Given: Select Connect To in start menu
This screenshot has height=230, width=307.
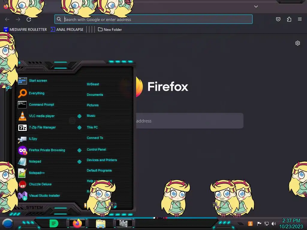Looking at the screenshot, I should [95, 138].
